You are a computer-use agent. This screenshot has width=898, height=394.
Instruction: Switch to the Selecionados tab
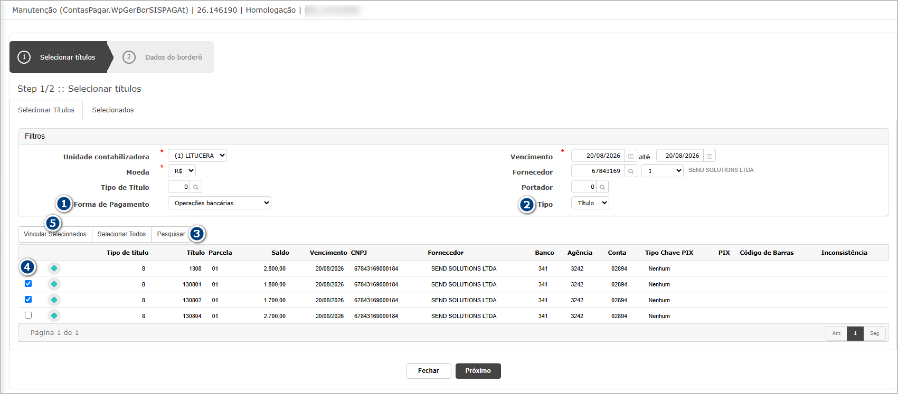click(113, 110)
